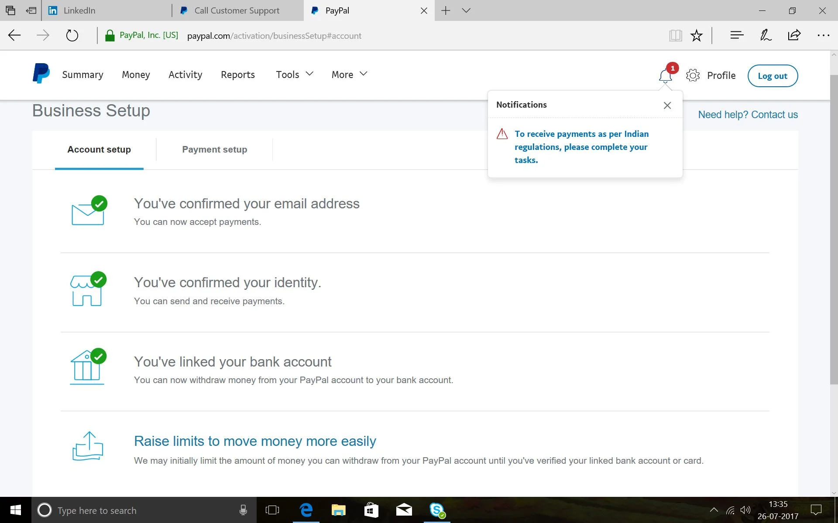Click the page vertical scrollbar thumb
838x523 pixels.
[x=834, y=229]
